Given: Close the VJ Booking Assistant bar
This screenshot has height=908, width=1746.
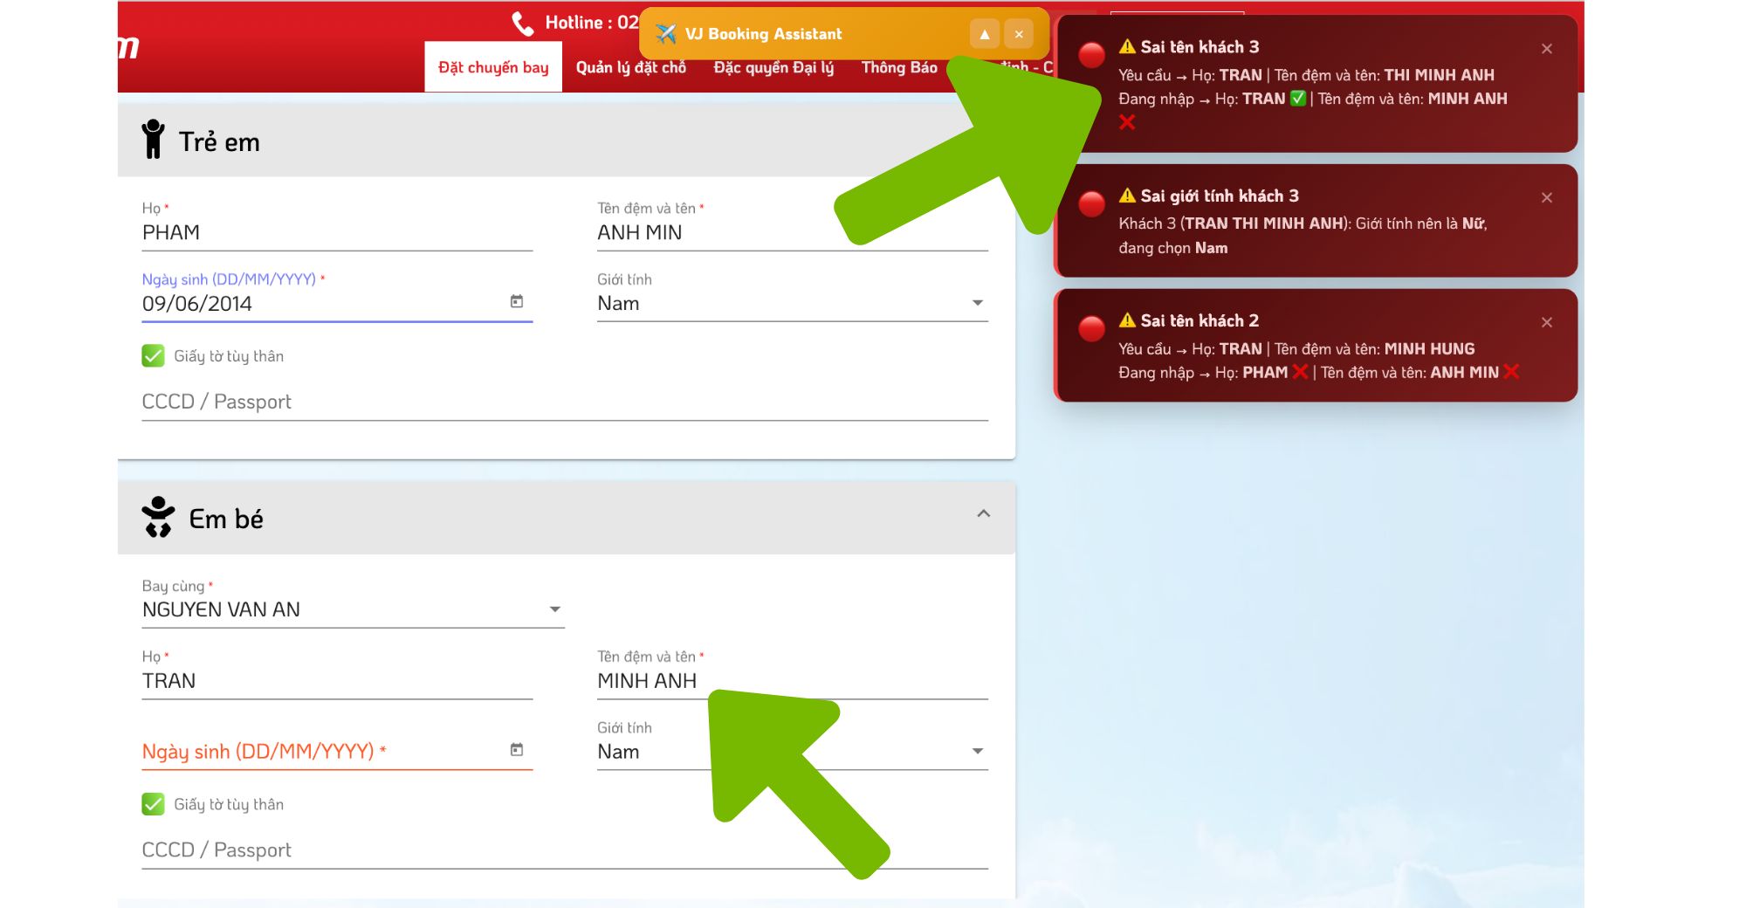Looking at the screenshot, I should tap(1018, 34).
